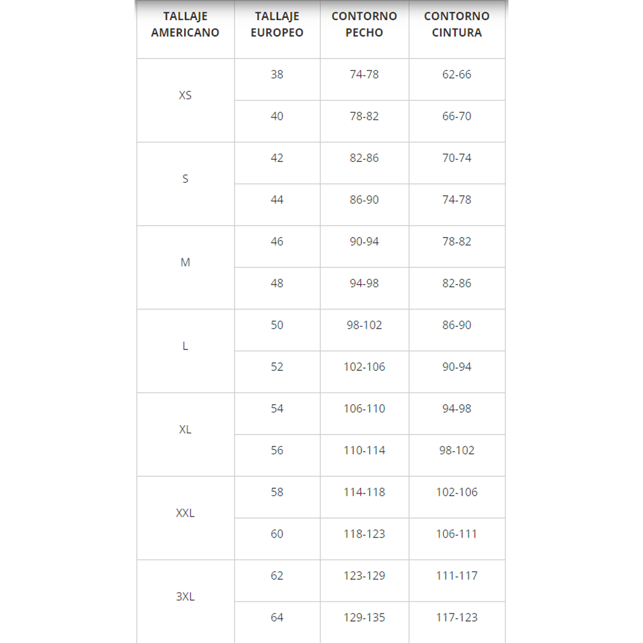643x643 pixels.
Task: Click waist measurement 106-111 cell
Action: coord(457,534)
